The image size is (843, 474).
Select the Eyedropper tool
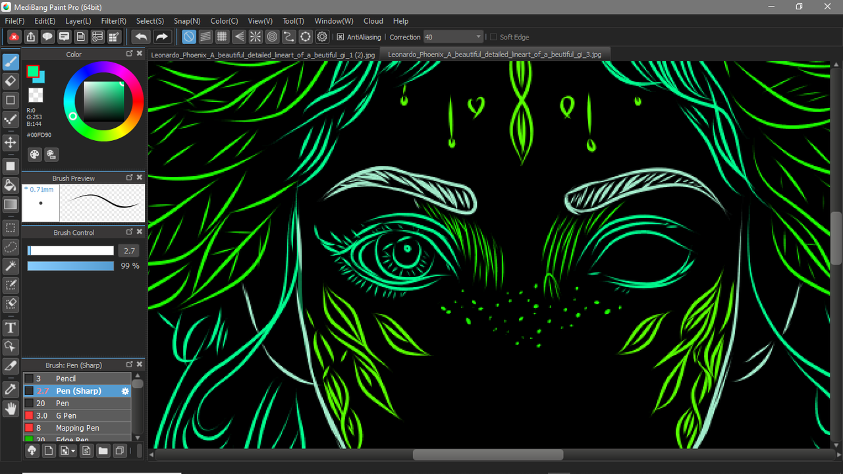11,389
